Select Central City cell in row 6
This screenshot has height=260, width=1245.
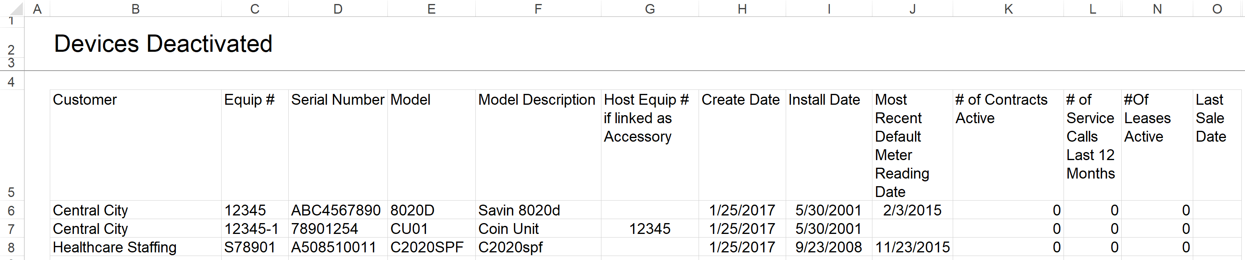(135, 210)
